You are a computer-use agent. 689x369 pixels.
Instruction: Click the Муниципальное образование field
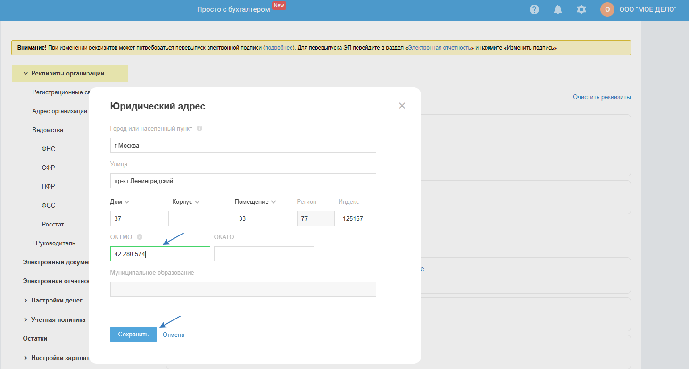coord(243,289)
